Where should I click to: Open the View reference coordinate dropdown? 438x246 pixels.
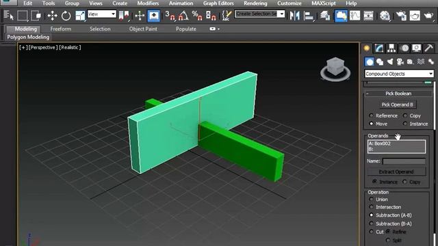pyautogui.click(x=102, y=14)
